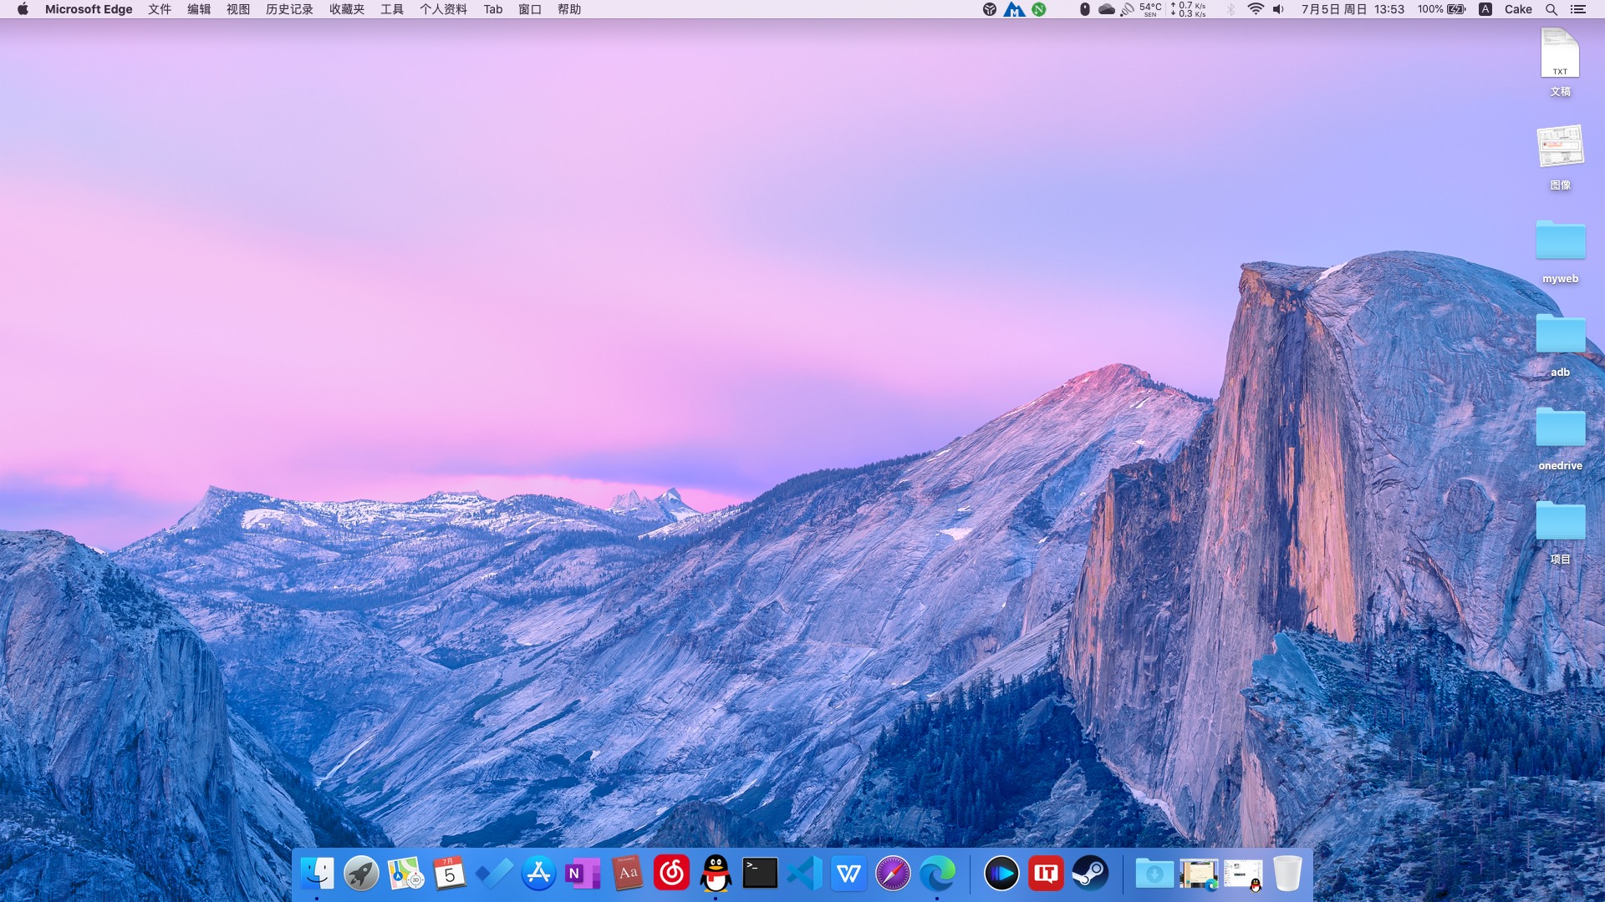Toggle Bluetooth menu bar icon
Screen dimensions: 1605x902
click(1230, 9)
